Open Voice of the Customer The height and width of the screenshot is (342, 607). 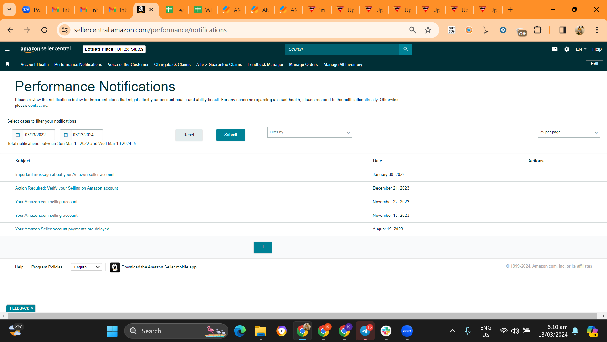coord(128,65)
